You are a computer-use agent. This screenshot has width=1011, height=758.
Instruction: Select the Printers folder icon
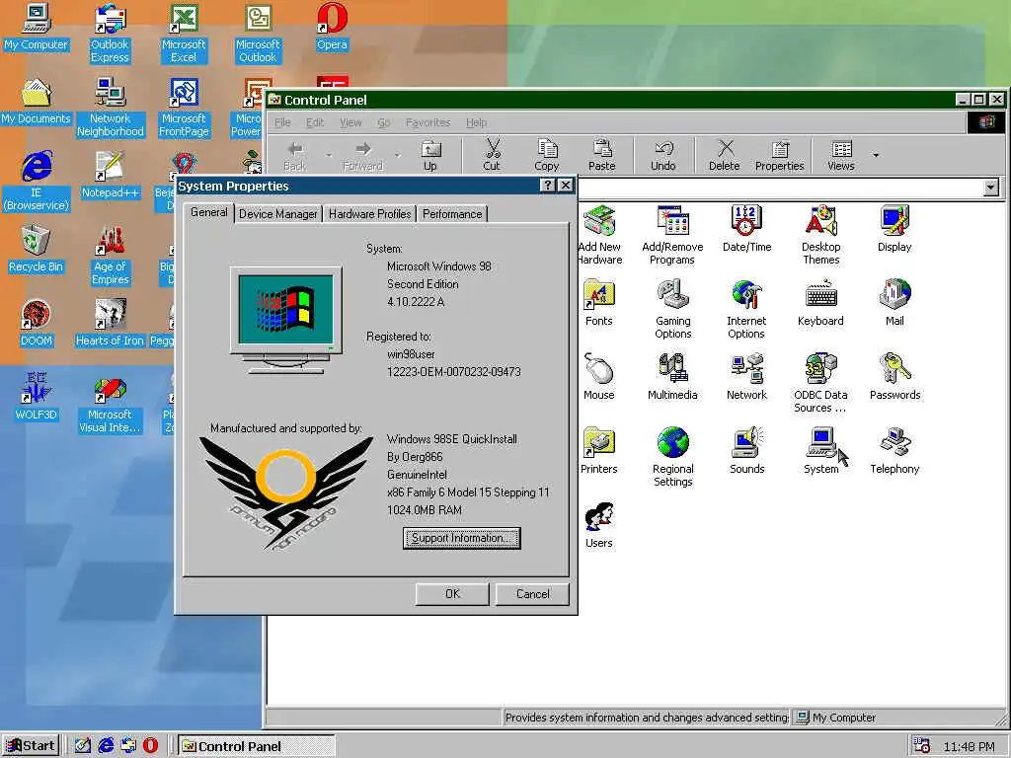[x=599, y=451]
